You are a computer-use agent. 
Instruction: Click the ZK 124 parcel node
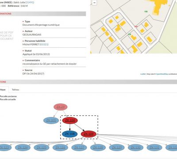23,148
